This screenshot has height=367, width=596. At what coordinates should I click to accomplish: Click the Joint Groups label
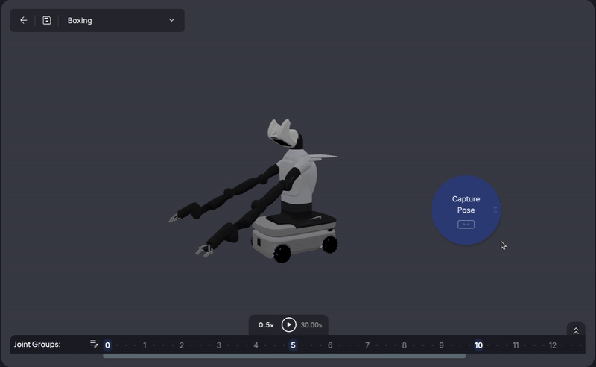pyautogui.click(x=37, y=344)
